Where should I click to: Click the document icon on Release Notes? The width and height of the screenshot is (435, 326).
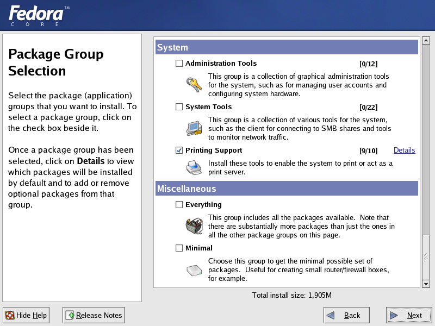pyautogui.click(x=70, y=315)
